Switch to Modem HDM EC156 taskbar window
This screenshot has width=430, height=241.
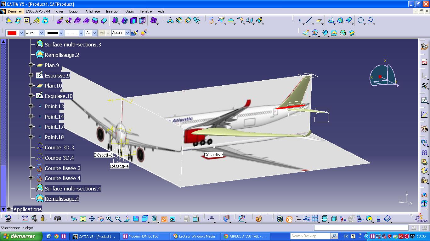144,236
